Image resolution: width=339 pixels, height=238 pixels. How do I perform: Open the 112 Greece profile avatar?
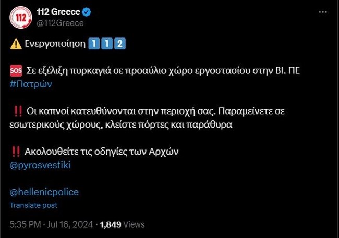click(x=21, y=17)
